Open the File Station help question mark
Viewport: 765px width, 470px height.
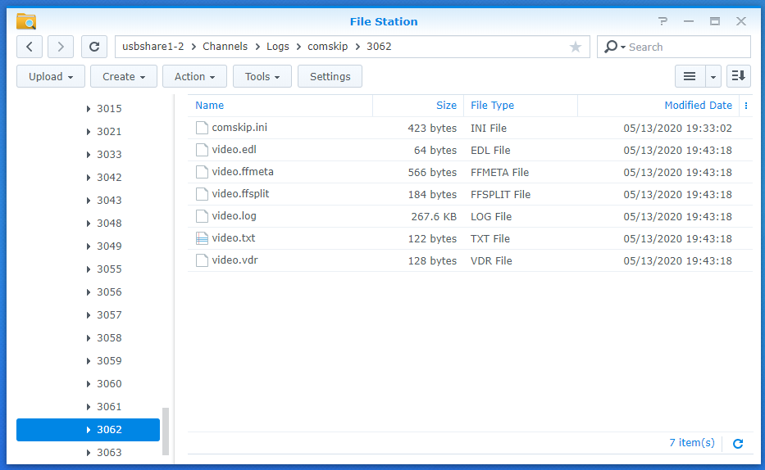pyautogui.click(x=662, y=21)
